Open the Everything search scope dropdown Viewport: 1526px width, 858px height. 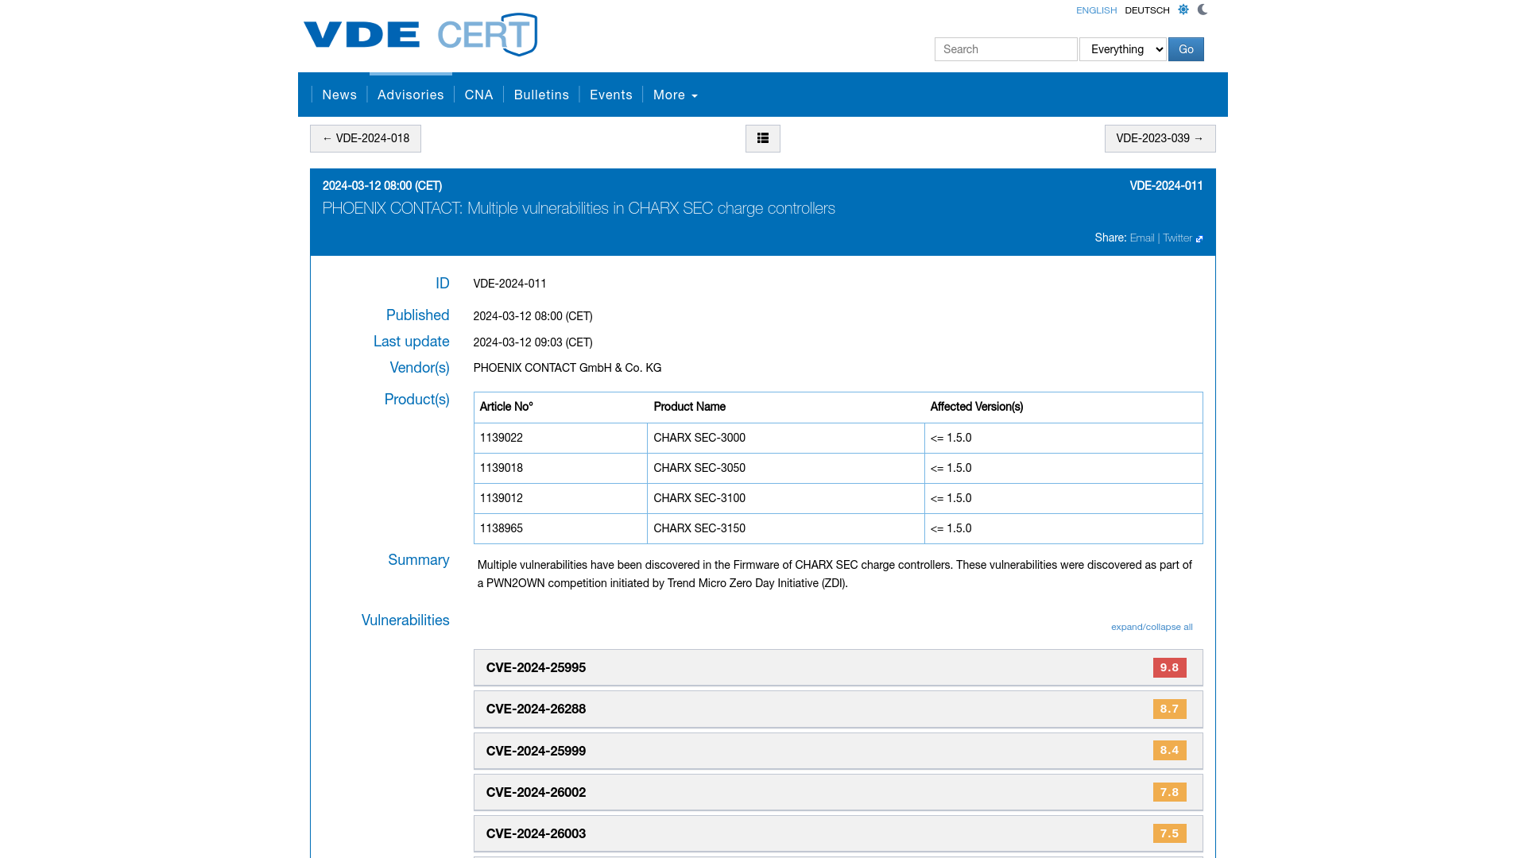pyautogui.click(x=1122, y=49)
